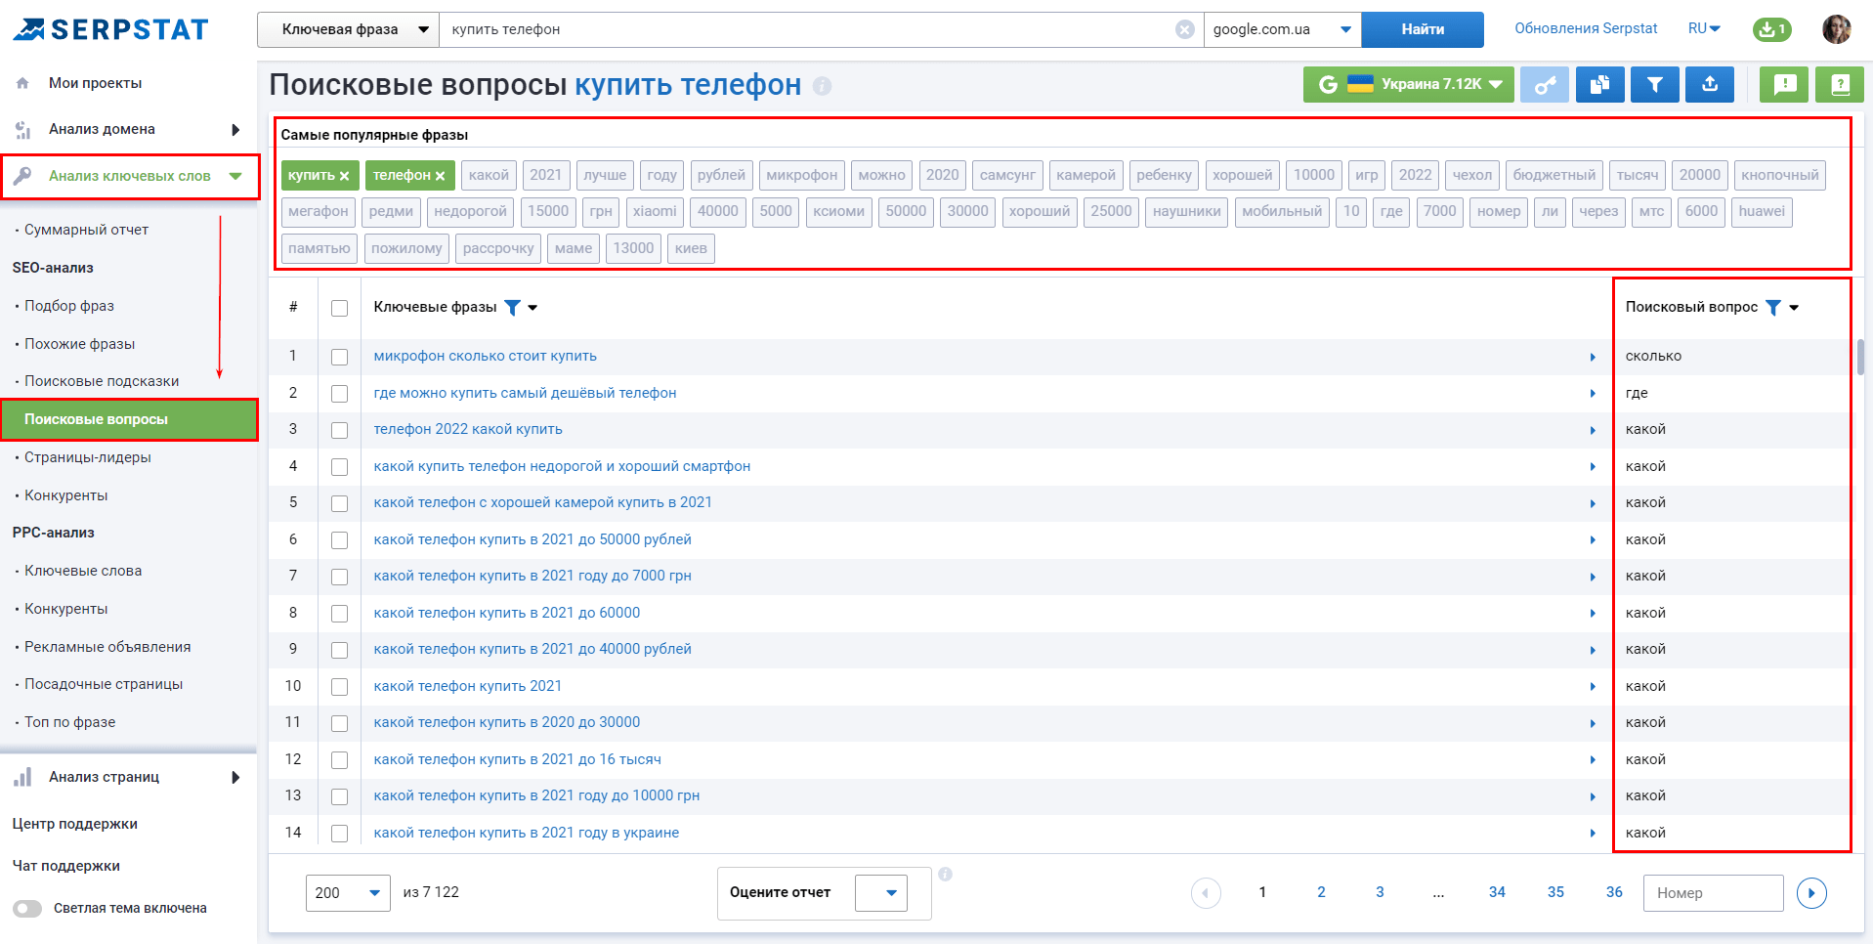Click the filter icon next to Ключевые фразы
Image resolution: width=1873 pixels, height=944 pixels.
(x=512, y=308)
